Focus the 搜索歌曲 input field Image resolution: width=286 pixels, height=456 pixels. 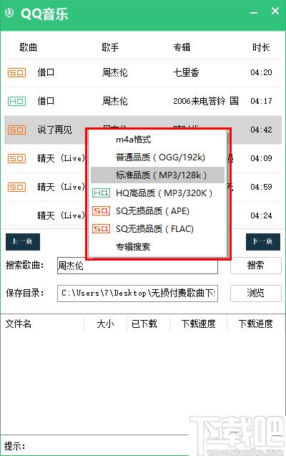(x=137, y=266)
